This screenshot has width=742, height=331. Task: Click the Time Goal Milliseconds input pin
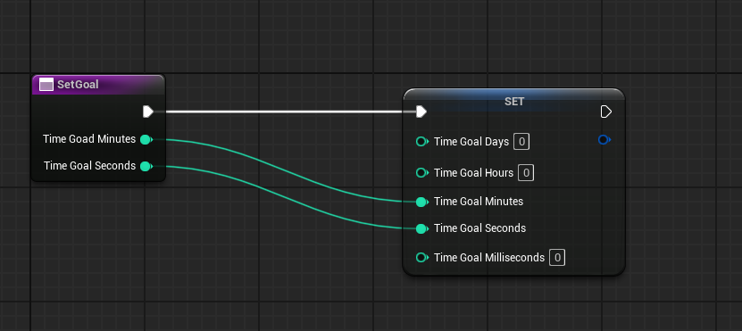421,257
